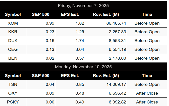Click the Friday, November 7, 2025 header

click(83, 6)
